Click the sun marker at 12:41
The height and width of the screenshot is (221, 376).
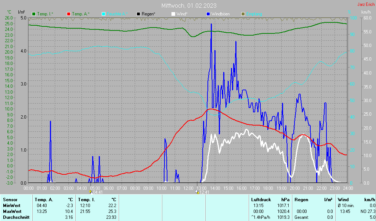(x=197, y=192)
